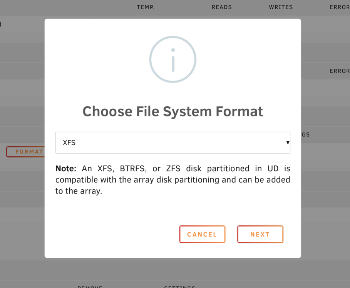Viewport: 350px width, 288px height.
Task: Click the second ERROR header lower on the right
Action: pos(340,71)
